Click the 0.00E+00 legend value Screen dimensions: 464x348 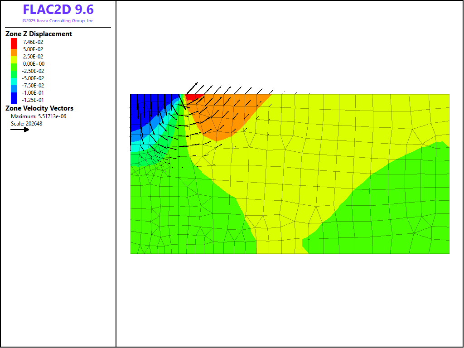pos(34,64)
